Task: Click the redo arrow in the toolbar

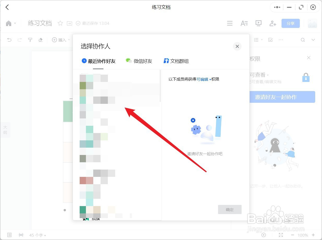Action: coord(20,40)
